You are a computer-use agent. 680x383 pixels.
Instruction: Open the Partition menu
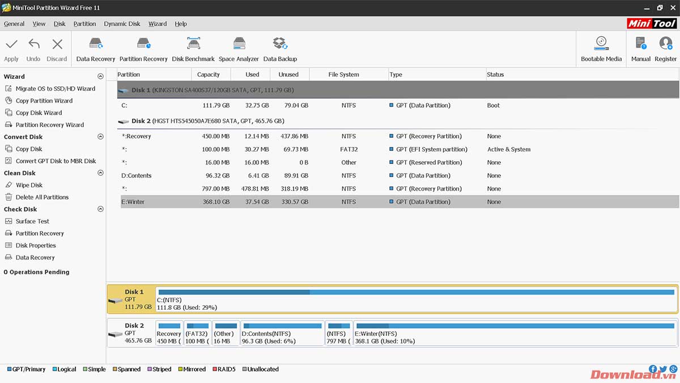tap(84, 24)
